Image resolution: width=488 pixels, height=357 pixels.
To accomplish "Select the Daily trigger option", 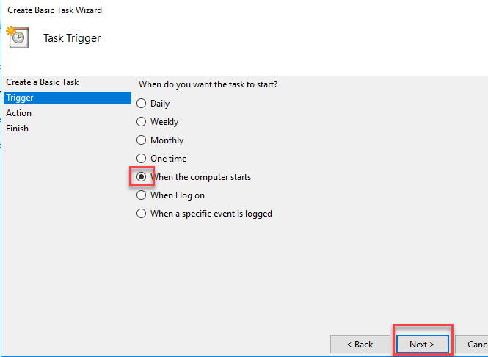I will click(x=142, y=104).
